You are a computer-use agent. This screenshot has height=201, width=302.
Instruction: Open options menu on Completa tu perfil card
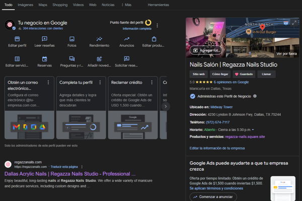100,83
